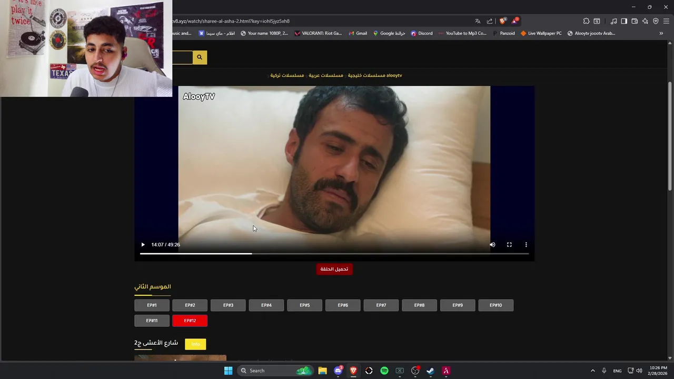Screen dimensions: 674x379
Task: Select episode EP#11
Action: [152, 321]
